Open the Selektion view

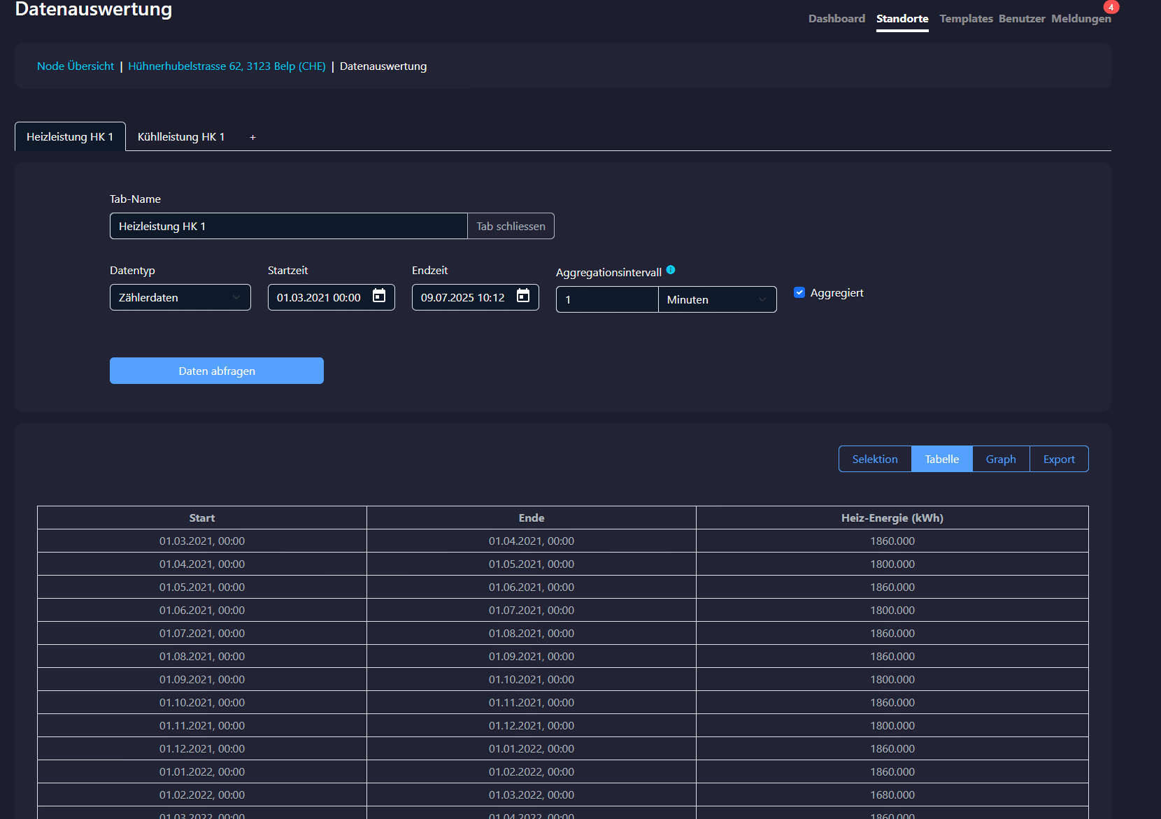click(x=874, y=459)
